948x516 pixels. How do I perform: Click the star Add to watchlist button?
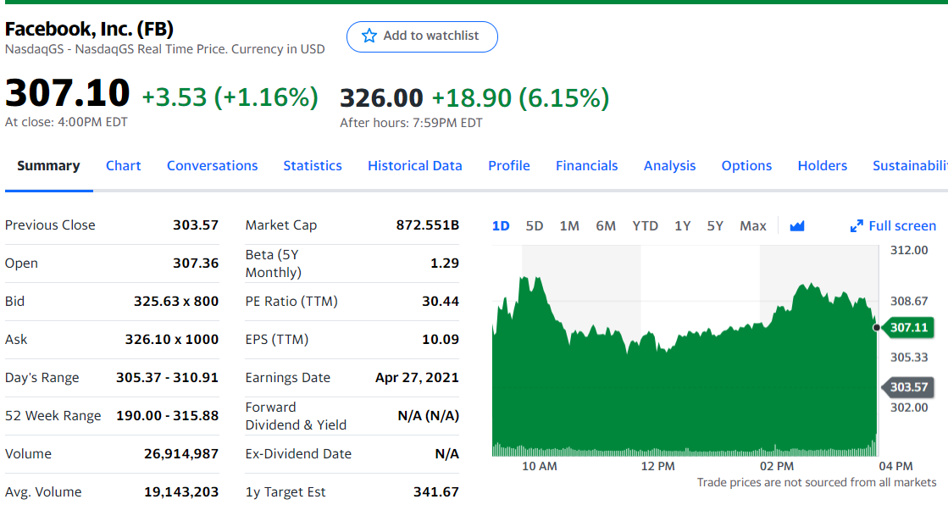[421, 36]
